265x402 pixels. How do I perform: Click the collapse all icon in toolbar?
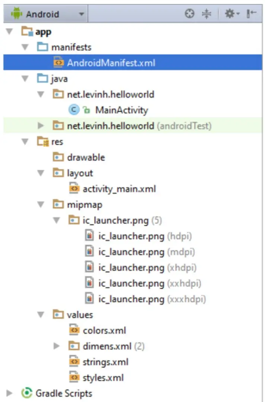click(206, 14)
